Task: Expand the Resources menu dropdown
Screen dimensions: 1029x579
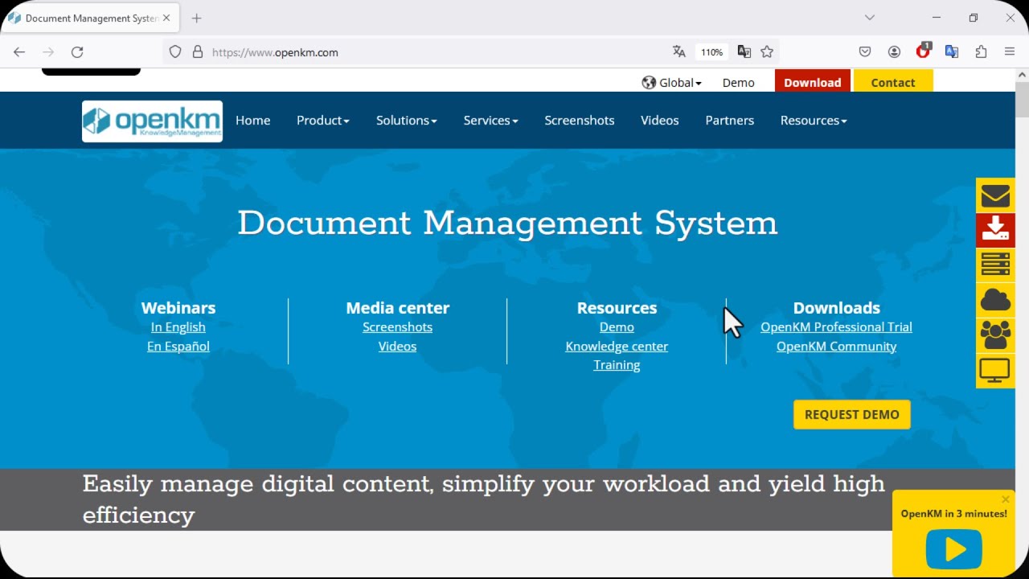Action: coord(814,121)
